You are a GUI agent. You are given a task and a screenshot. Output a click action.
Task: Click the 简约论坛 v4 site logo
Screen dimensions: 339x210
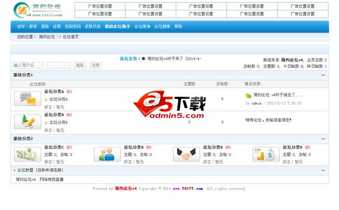point(38,10)
